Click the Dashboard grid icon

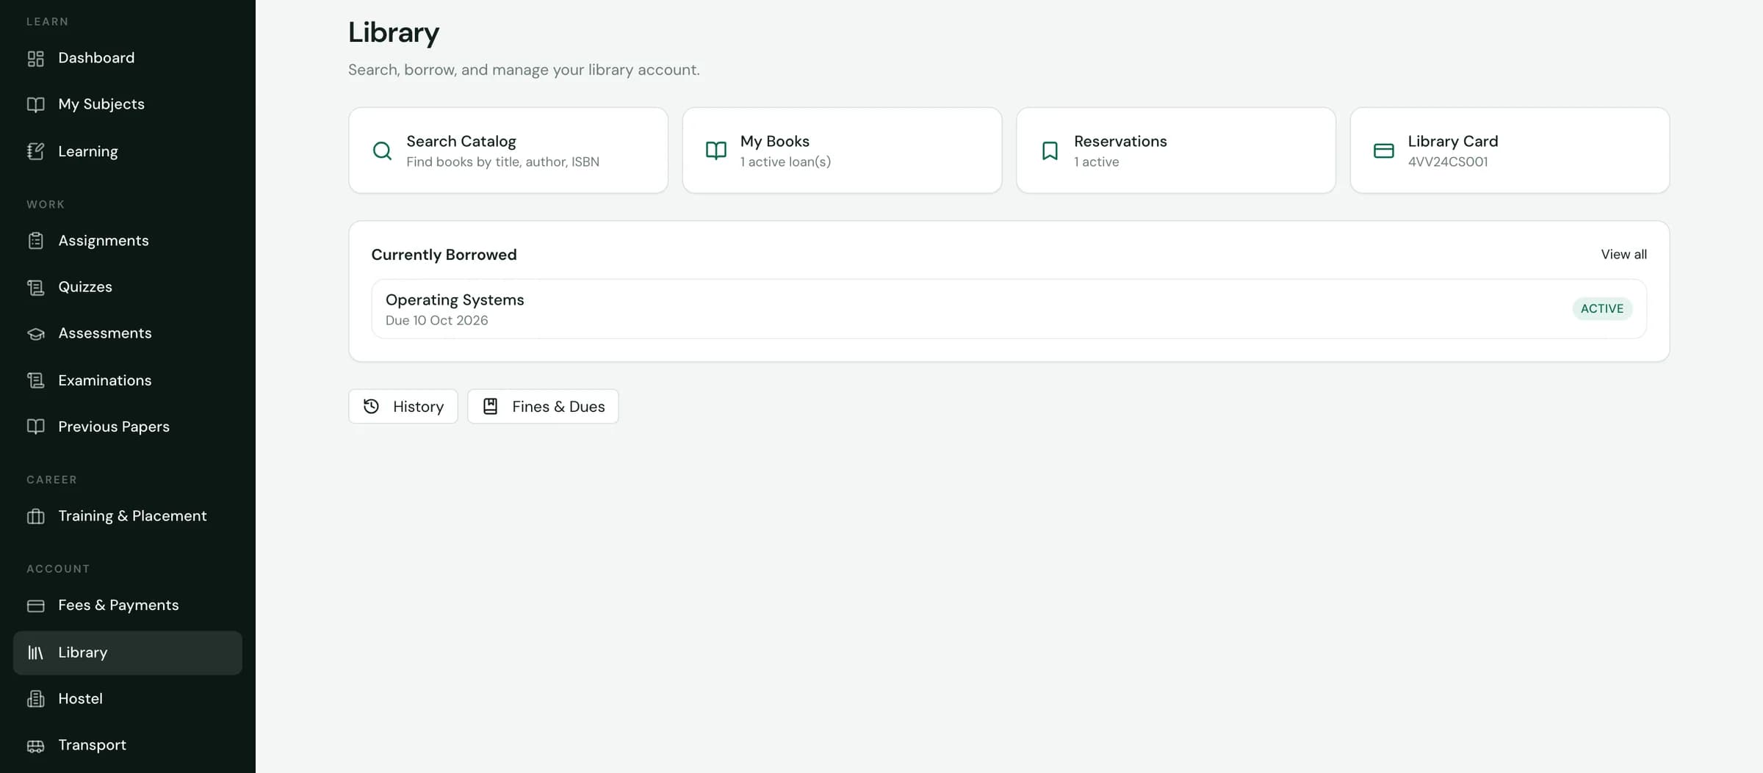pyautogui.click(x=35, y=58)
